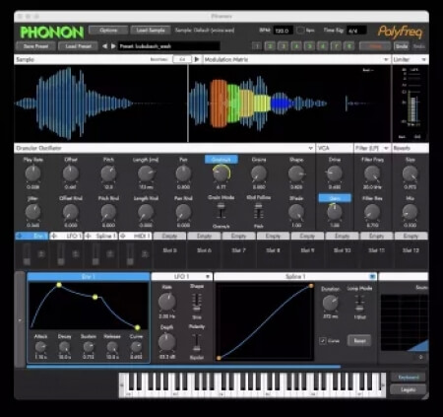Viewport: 443px width, 417px height.
Task: Select the Env 1 modulator tab
Action: pyautogui.click(x=32, y=236)
